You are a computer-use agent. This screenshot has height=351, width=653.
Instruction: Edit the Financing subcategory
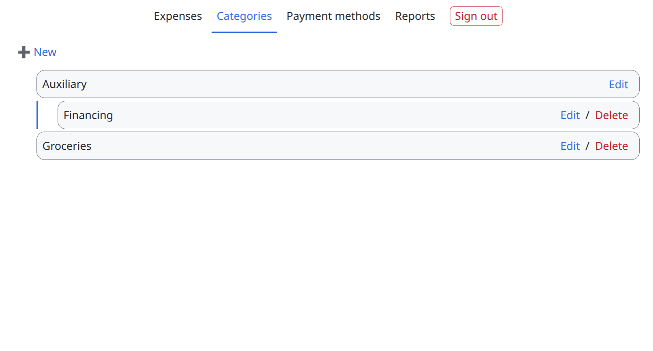[570, 115]
